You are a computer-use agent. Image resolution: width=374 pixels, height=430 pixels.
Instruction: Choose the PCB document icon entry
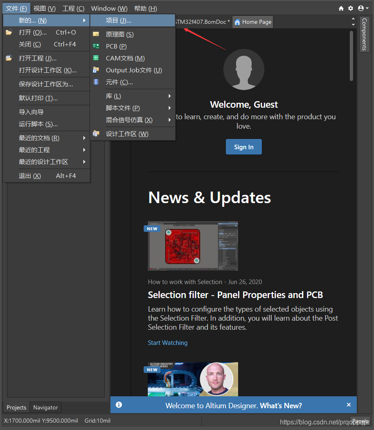pyautogui.click(x=96, y=46)
